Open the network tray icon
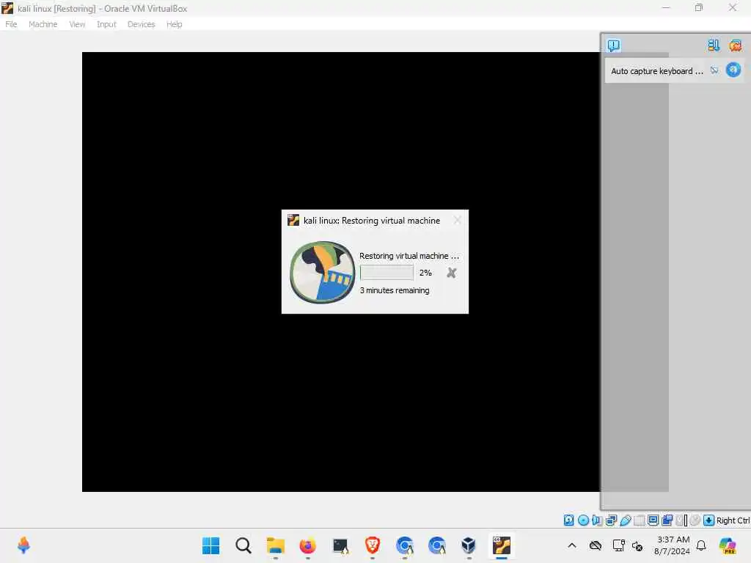This screenshot has width=751, height=563. (x=618, y=545)
